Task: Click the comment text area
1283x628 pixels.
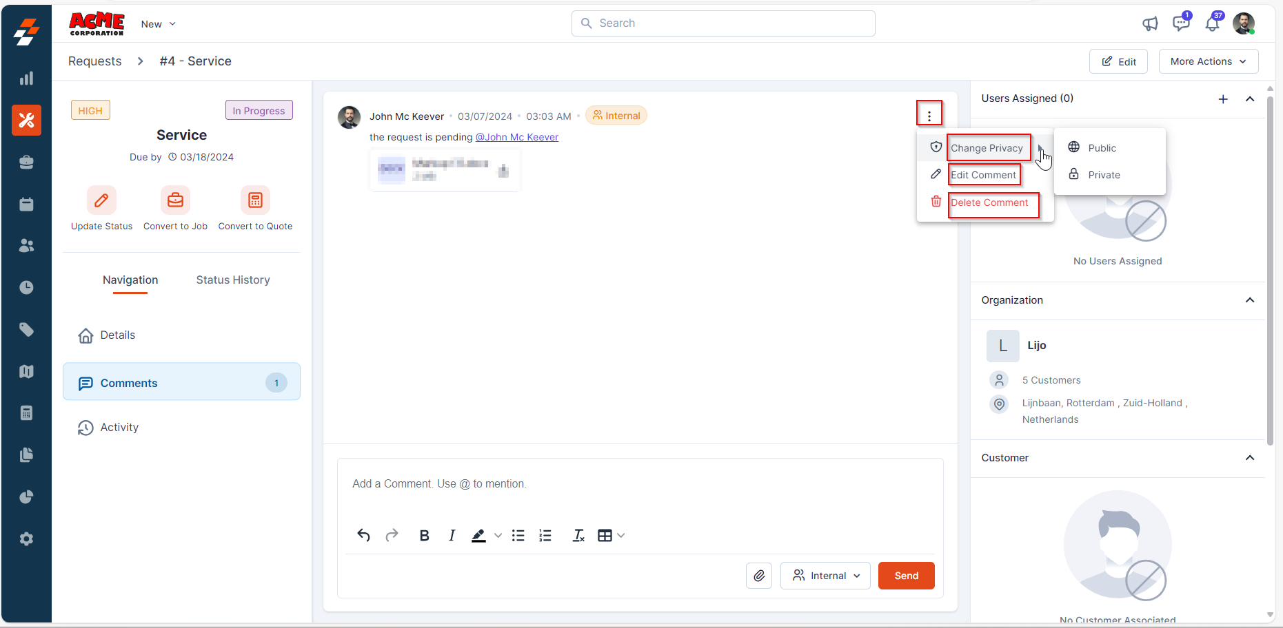Action: click(x=640, y=484)
